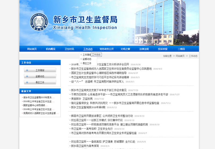Click the blue arrow icon beside 工作简报
215x149 pixels.
(x=27, y=70)
